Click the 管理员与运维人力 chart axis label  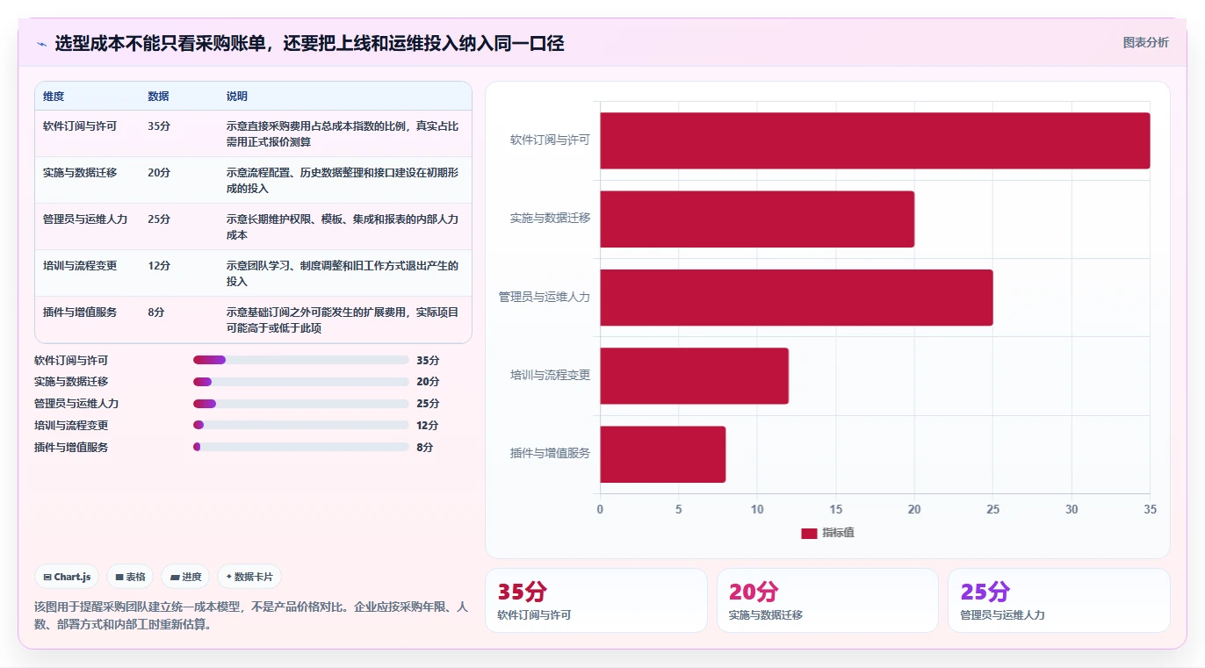click(x=545, y=298)
